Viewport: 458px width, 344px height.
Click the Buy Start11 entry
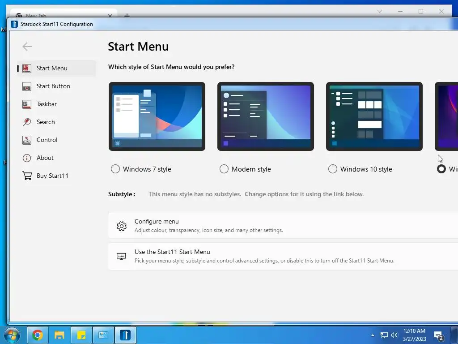point(56,176)
